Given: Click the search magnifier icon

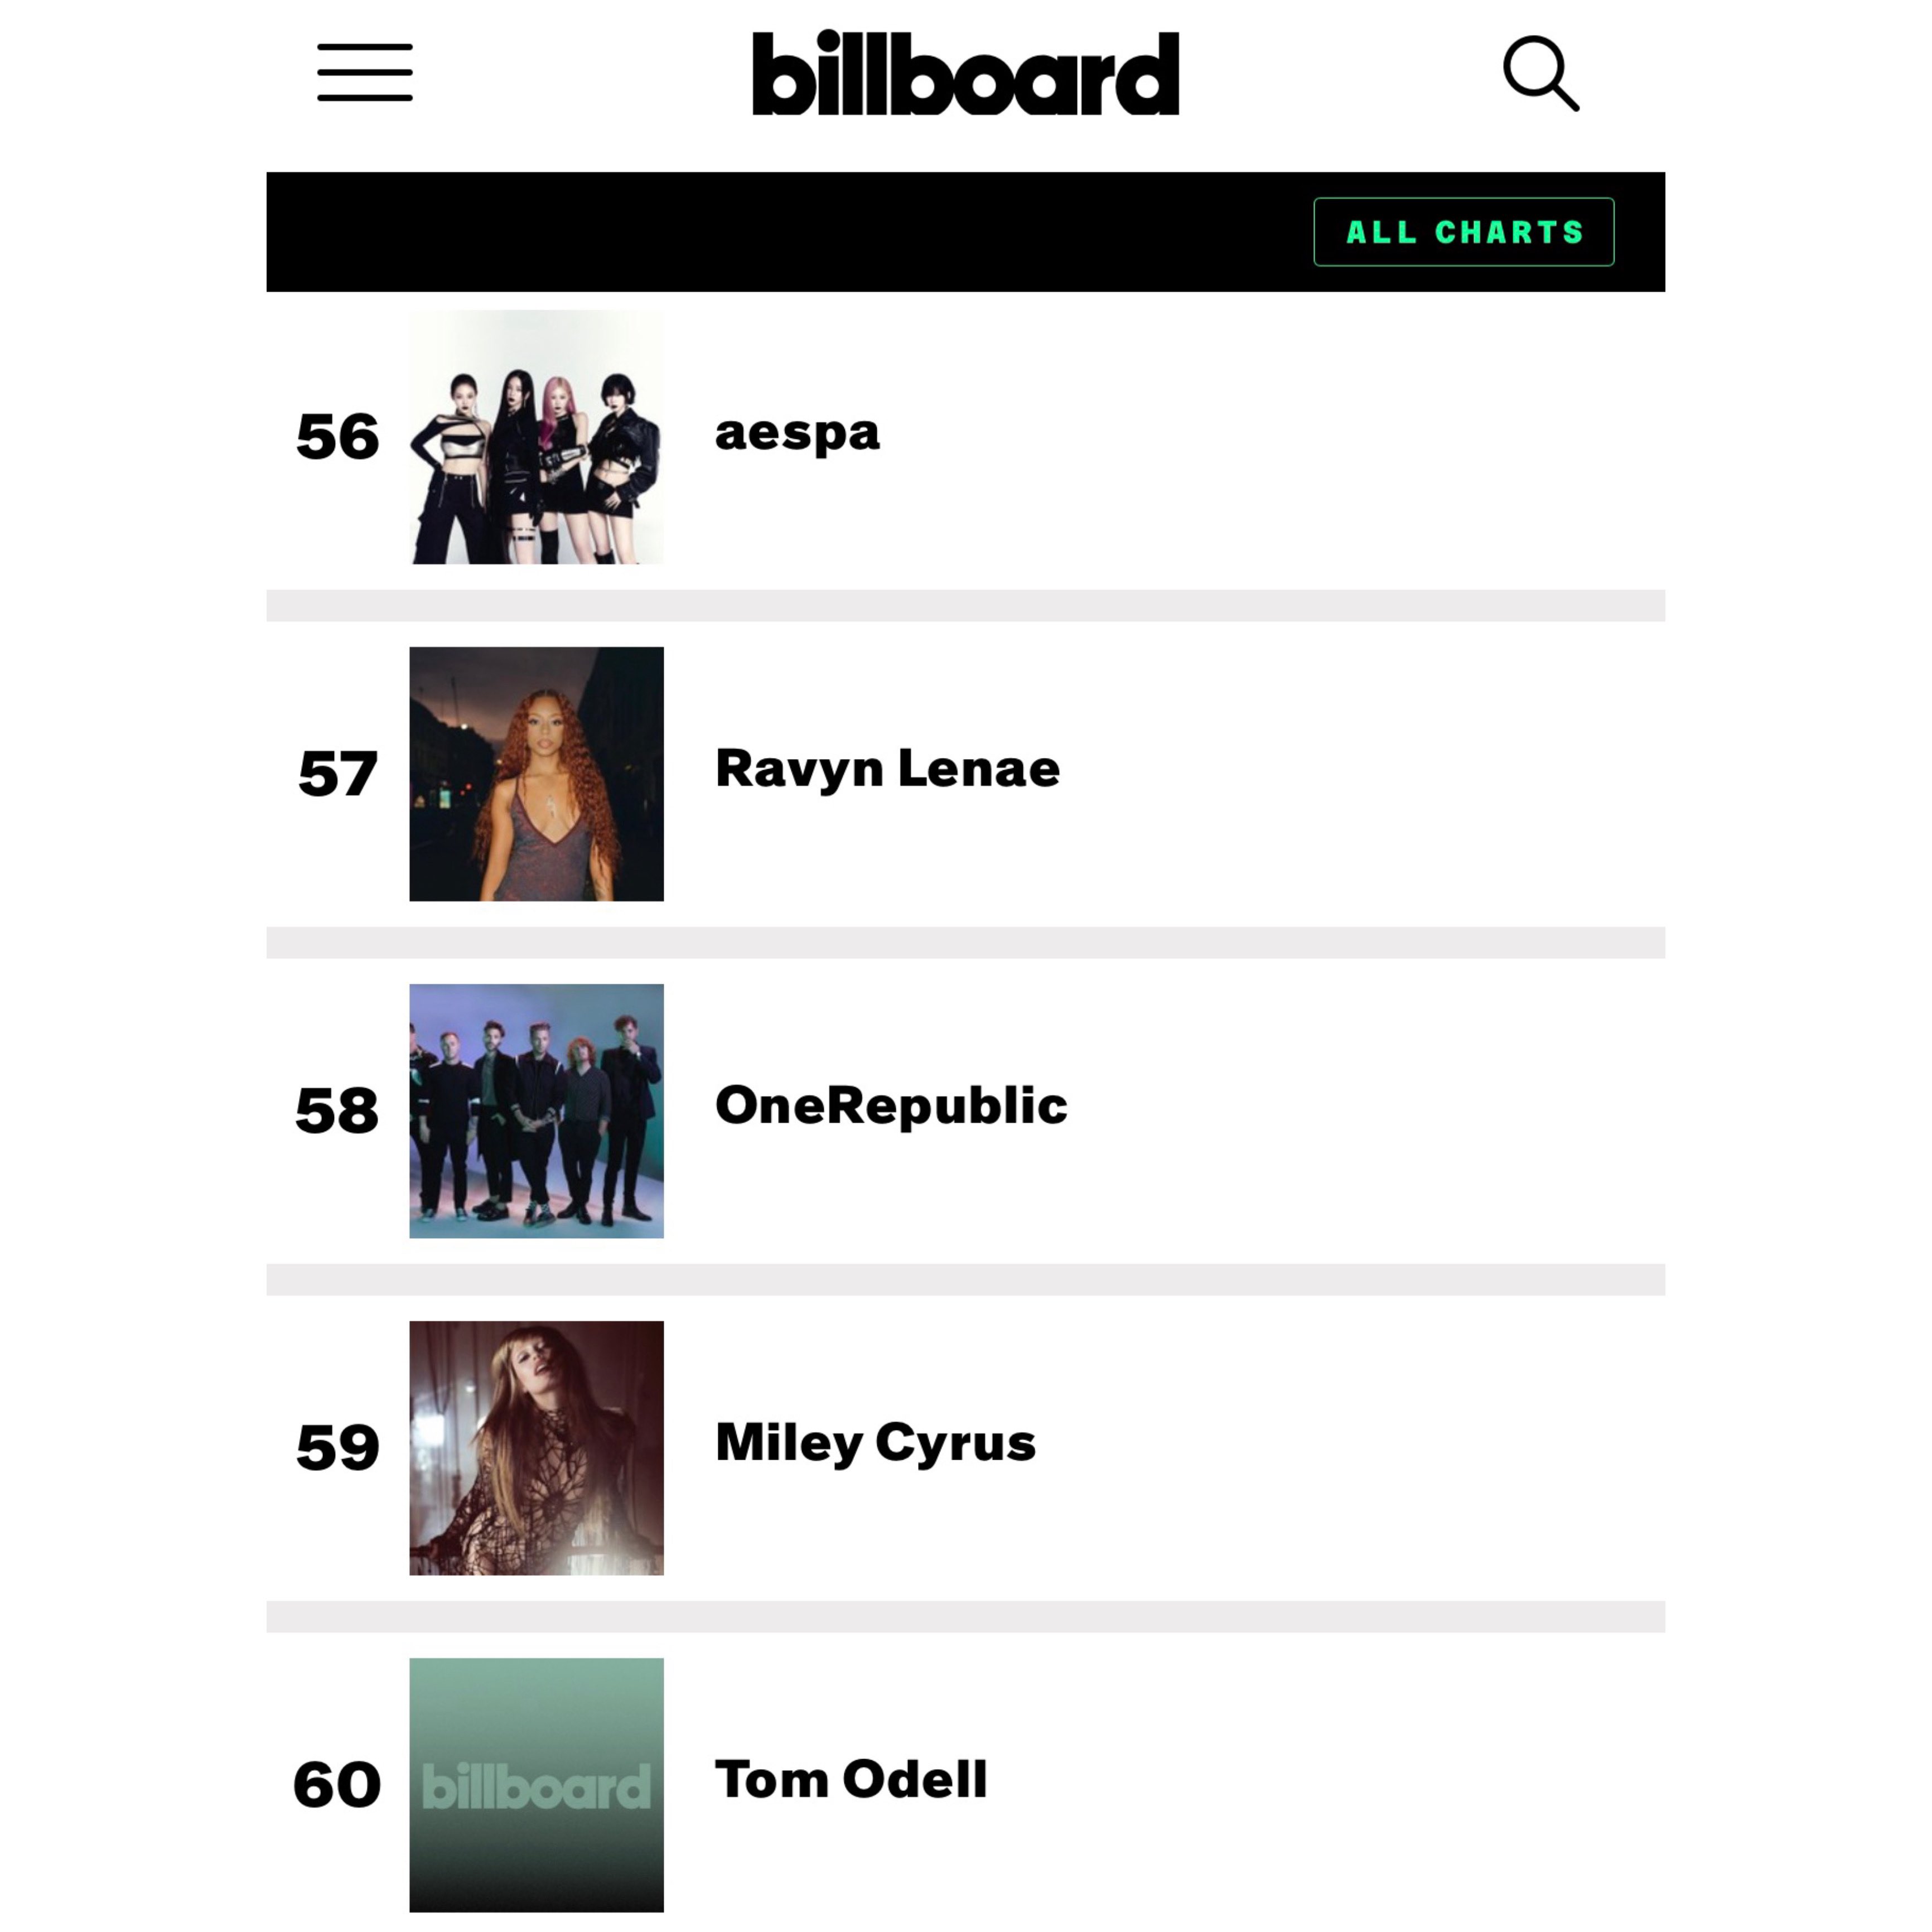Looking at the screenshot, I should pos(1540,73).
